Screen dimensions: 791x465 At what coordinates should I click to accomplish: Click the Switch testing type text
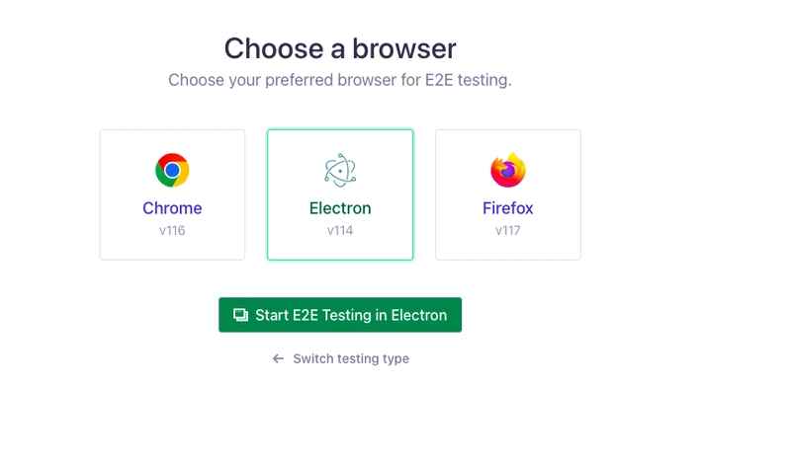351,358
